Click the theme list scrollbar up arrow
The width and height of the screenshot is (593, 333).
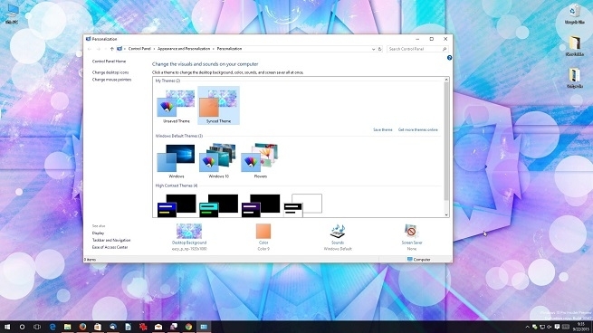tap(446, 80)
